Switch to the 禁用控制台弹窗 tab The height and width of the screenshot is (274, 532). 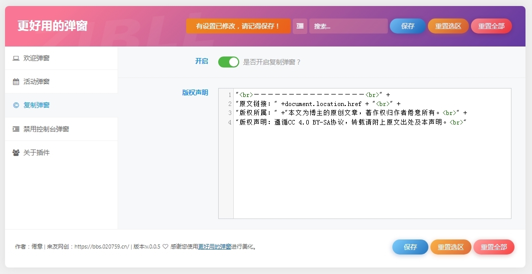click(x=46, y=129)
